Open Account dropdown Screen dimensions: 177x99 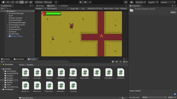point(140,2)
